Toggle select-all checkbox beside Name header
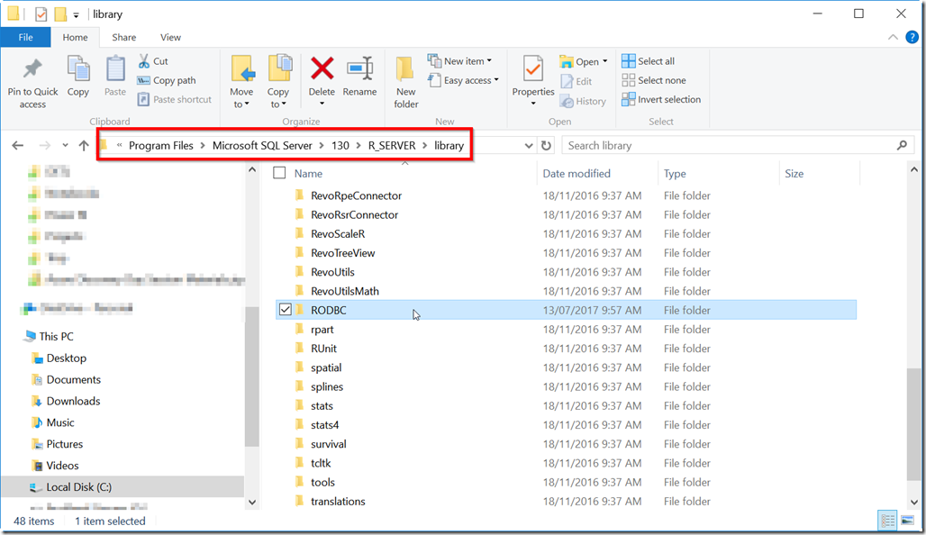 (x=279, y=173)
